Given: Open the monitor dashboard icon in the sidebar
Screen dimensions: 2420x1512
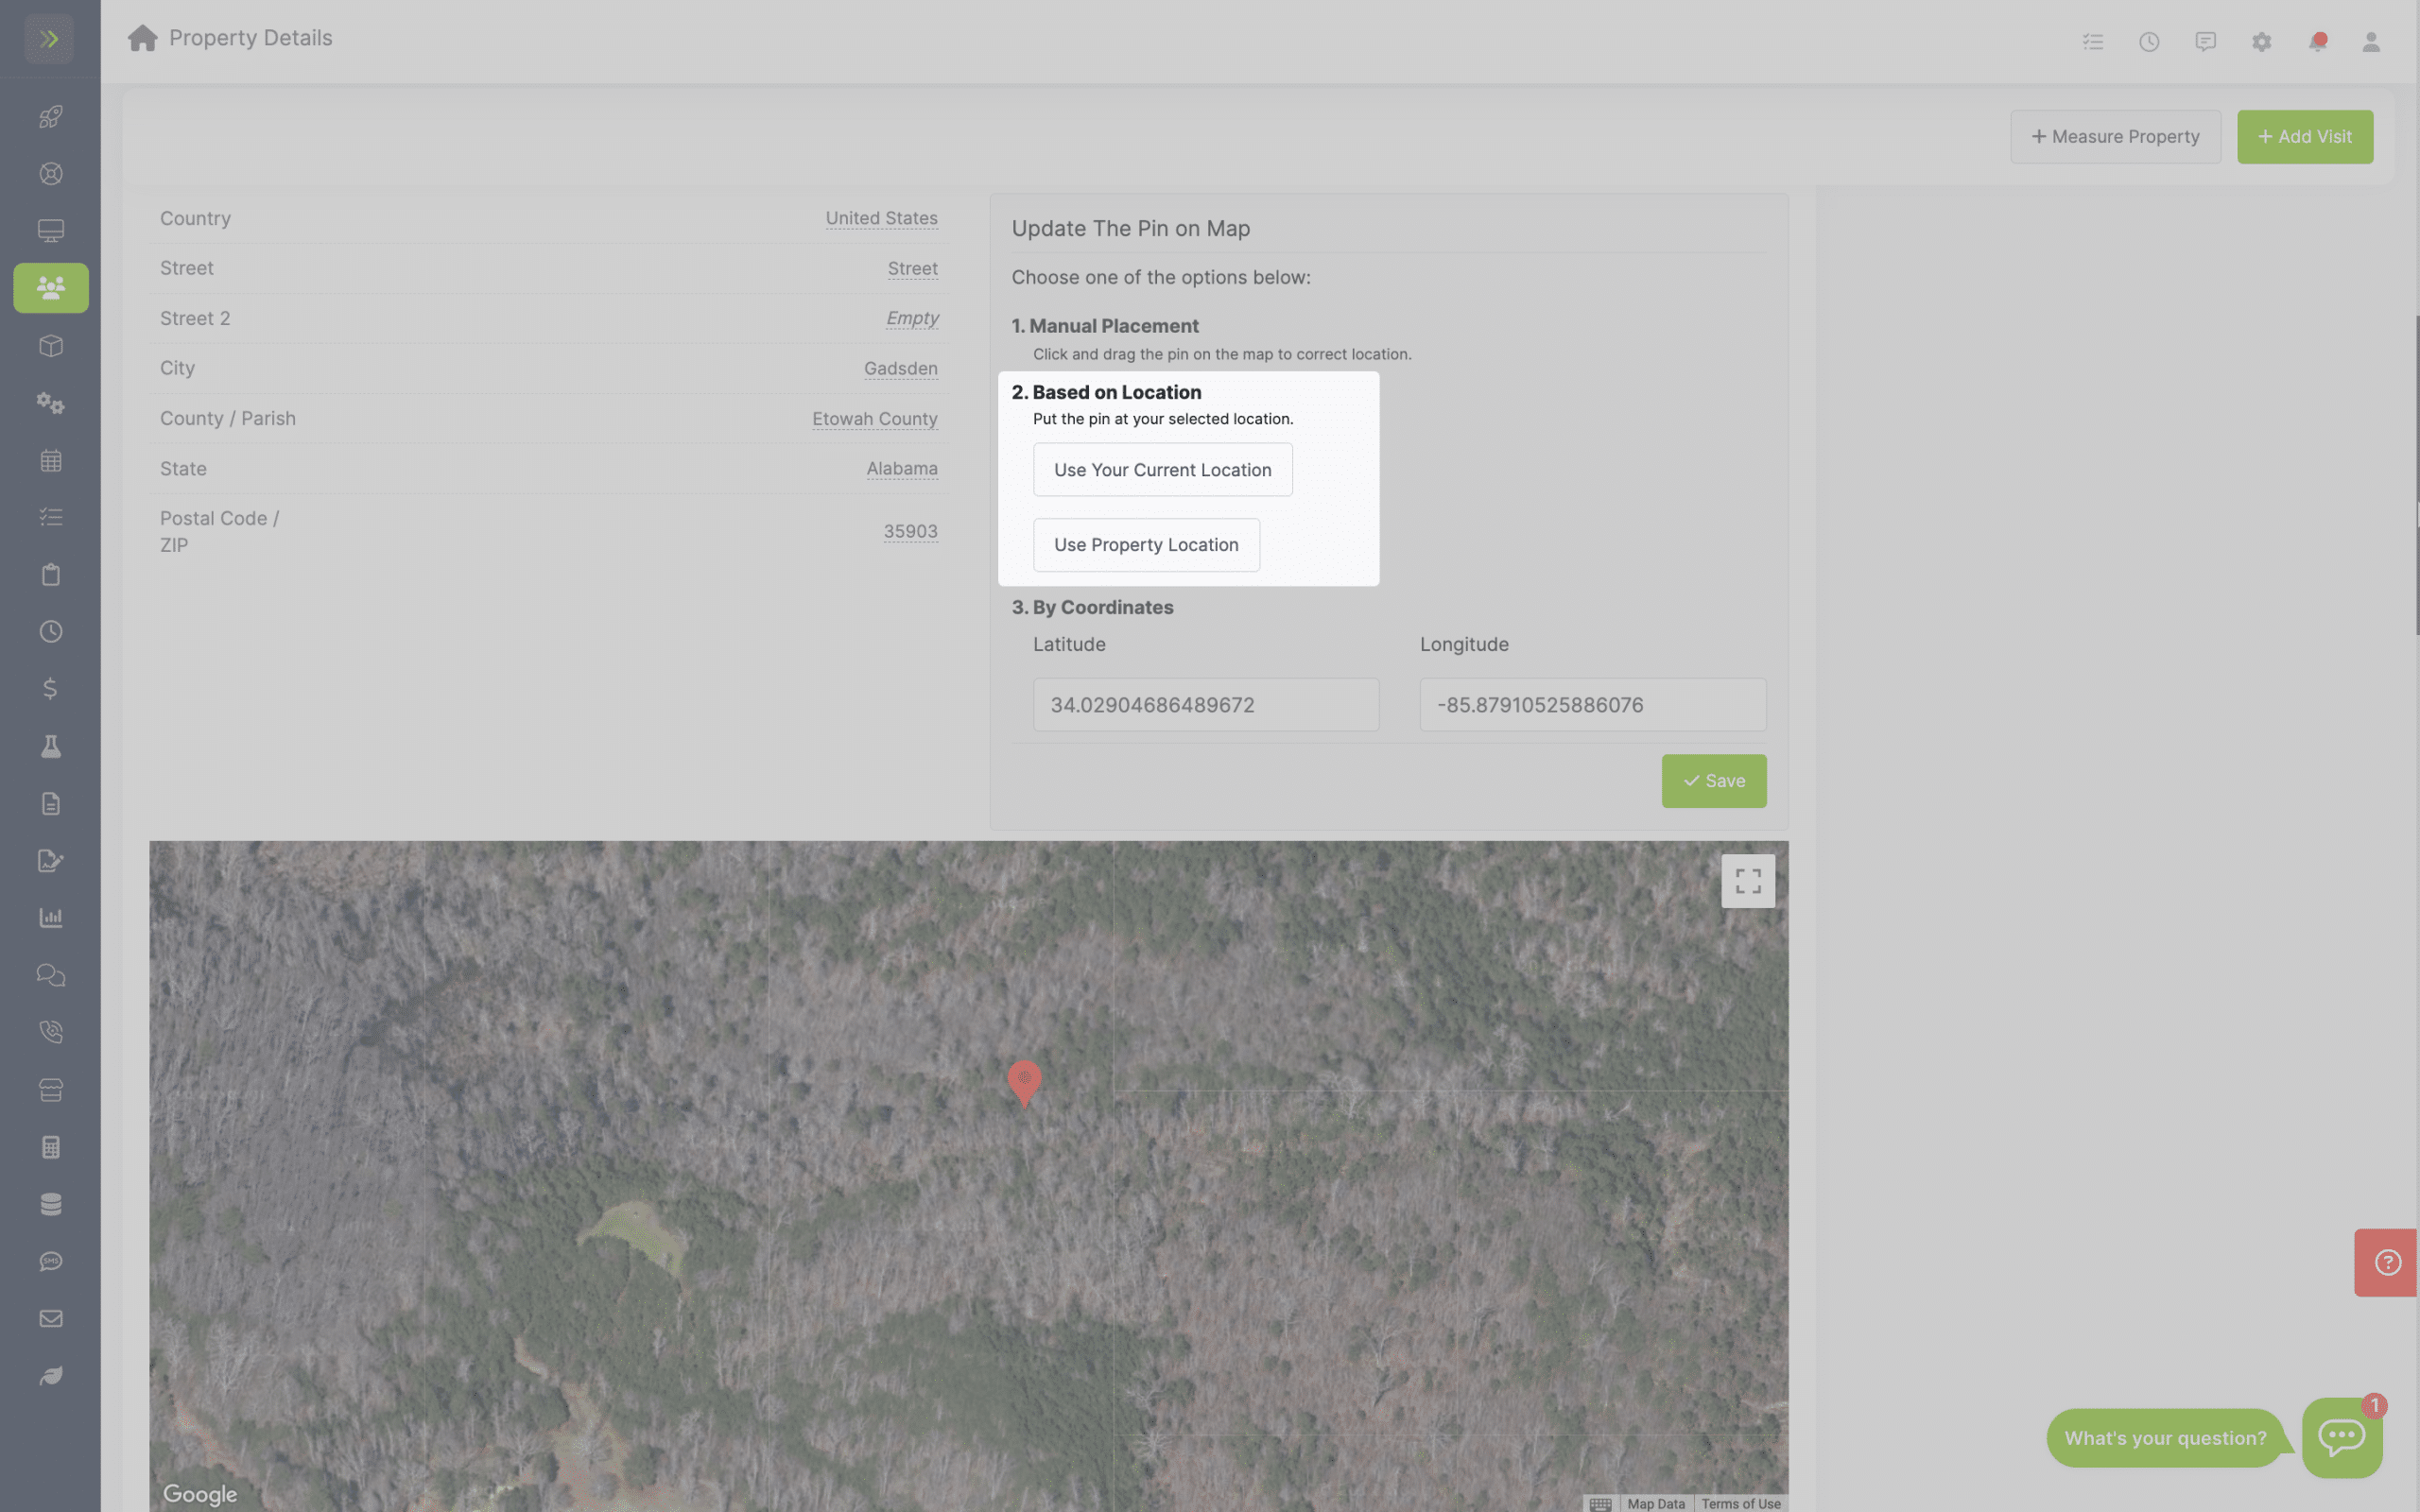Looking at the screenshot, I should pos(51,231).
